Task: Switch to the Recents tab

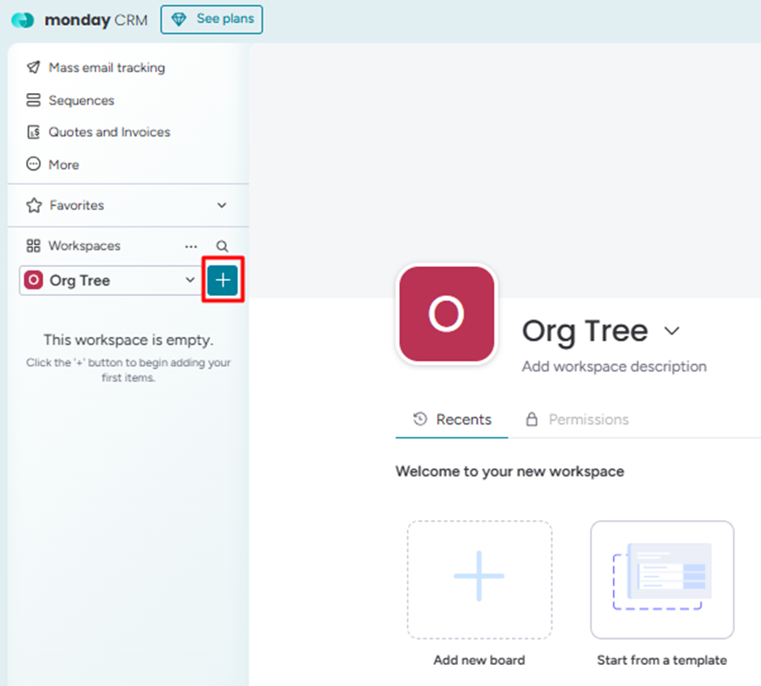Action: pyautogui.click(x=452, y=419)
